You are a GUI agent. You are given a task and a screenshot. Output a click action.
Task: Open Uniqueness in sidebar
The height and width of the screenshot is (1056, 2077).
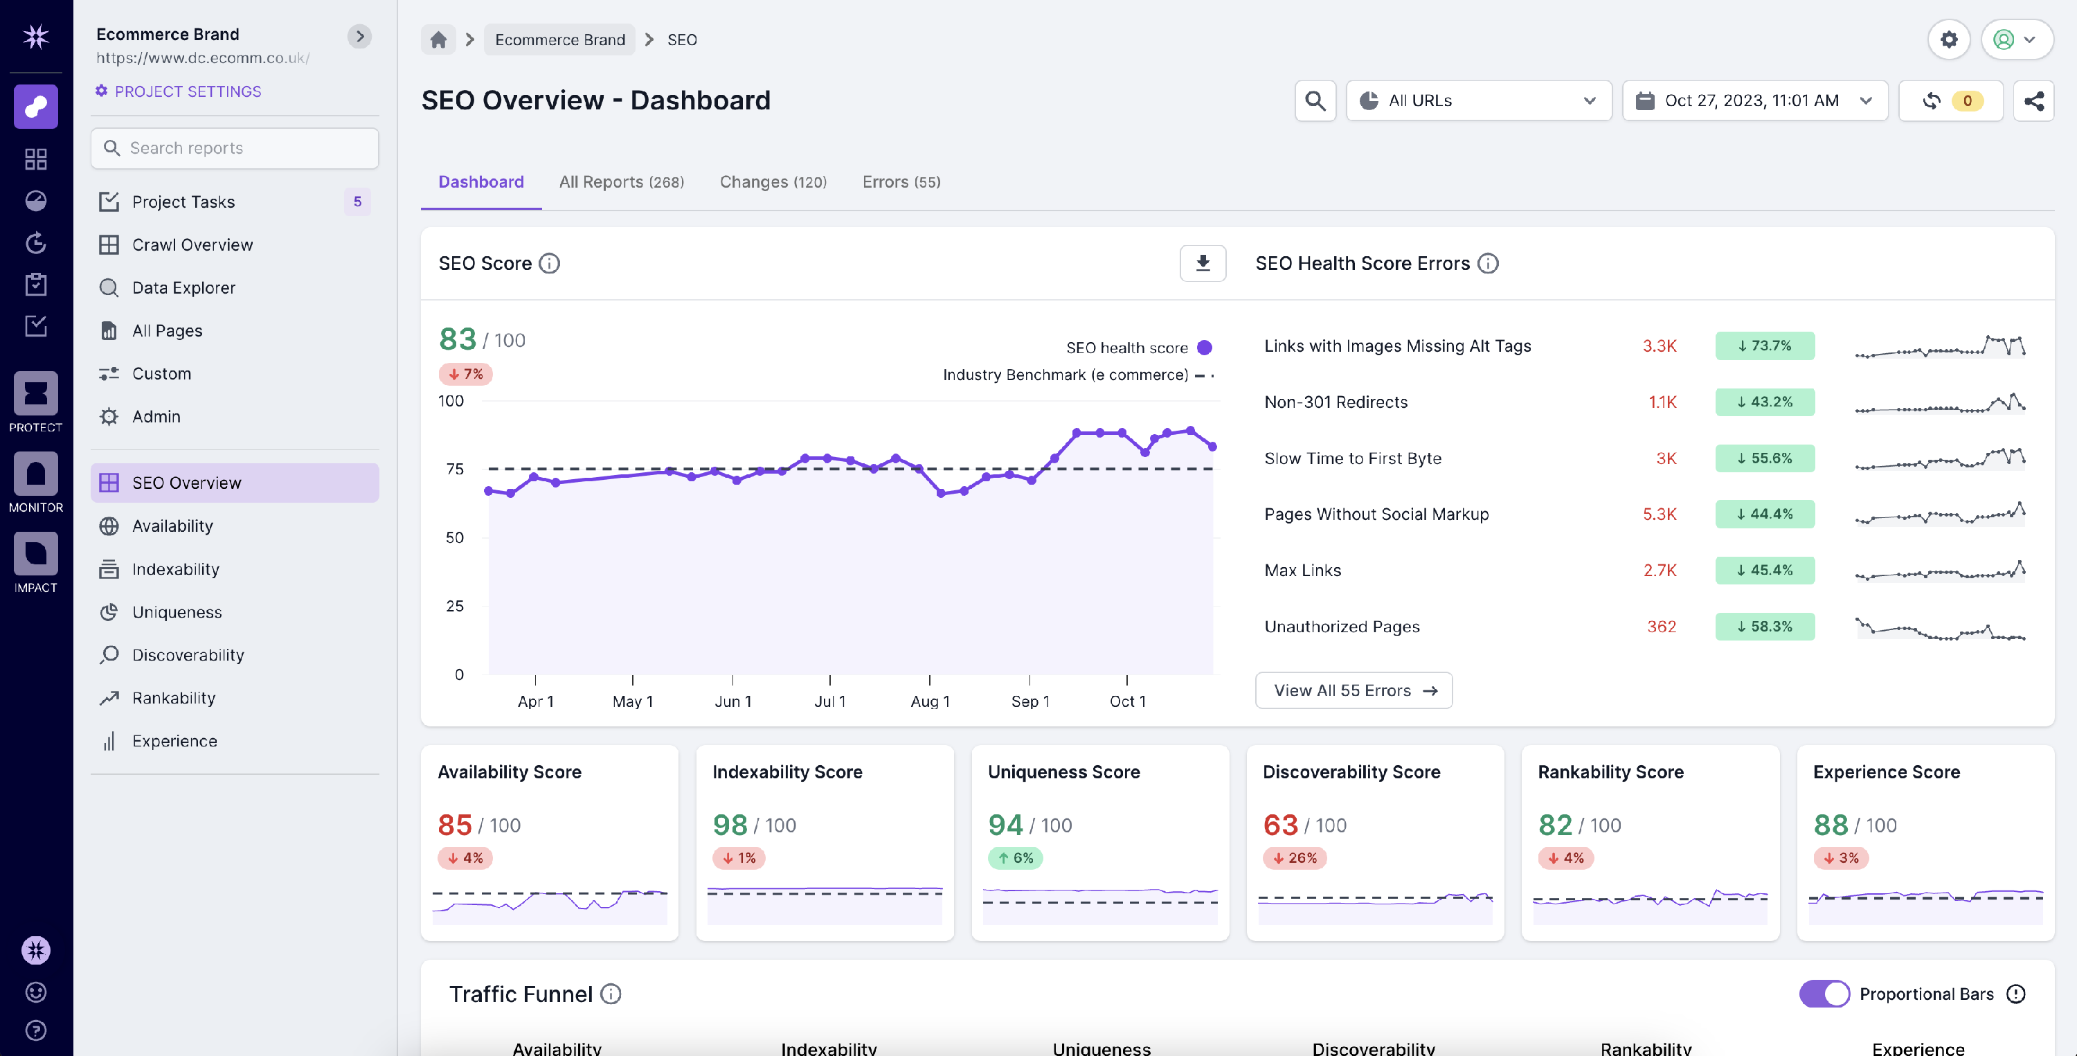tap(235, 612)
